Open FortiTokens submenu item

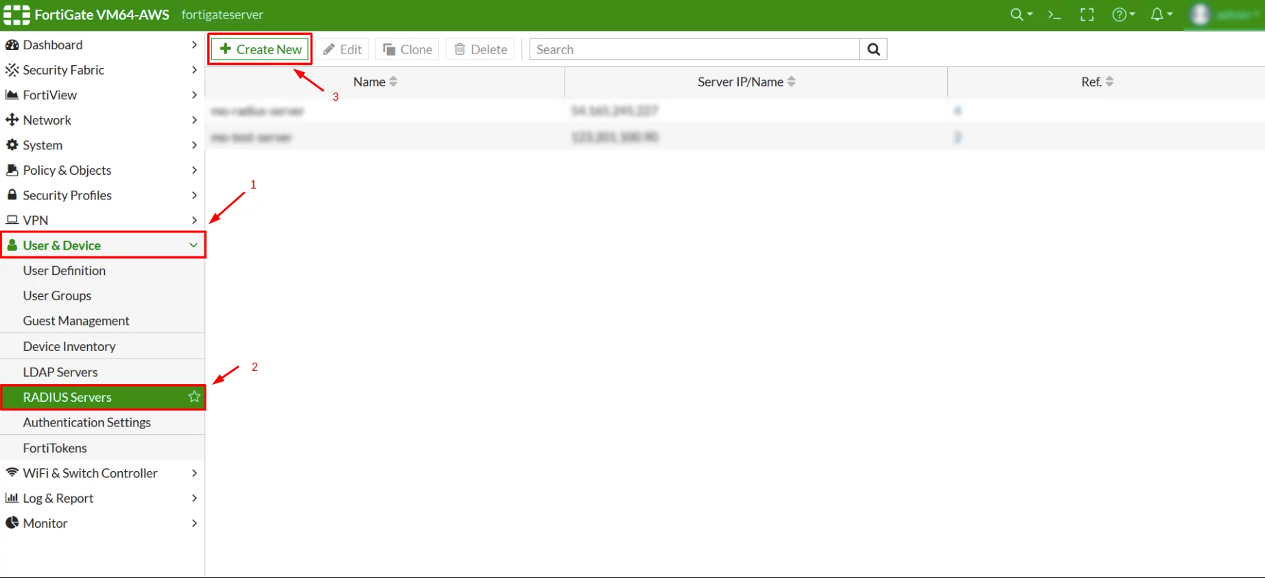click(x=102, y=448)
